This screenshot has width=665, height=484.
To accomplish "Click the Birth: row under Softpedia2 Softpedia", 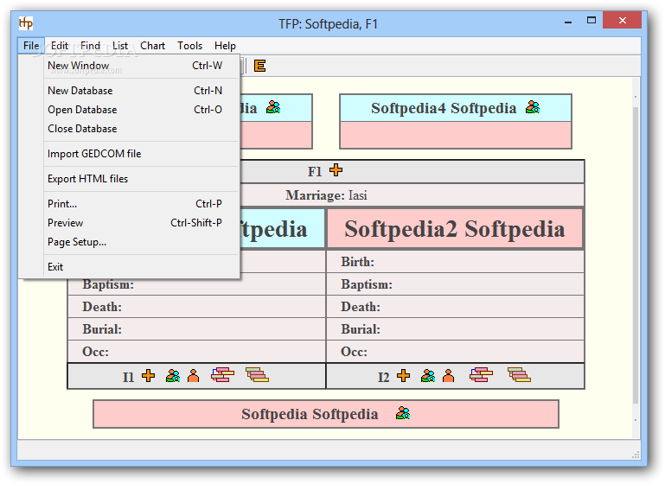I will pos(455,262).
